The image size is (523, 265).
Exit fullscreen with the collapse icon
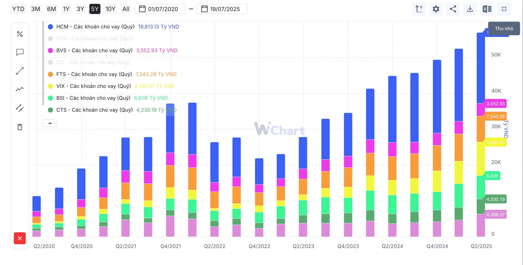pos(504,9)
